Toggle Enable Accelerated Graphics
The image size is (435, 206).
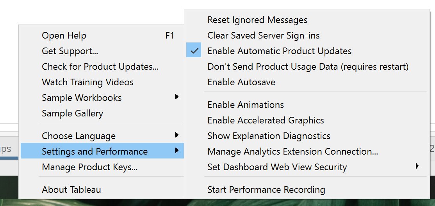(x=307, y=120)
